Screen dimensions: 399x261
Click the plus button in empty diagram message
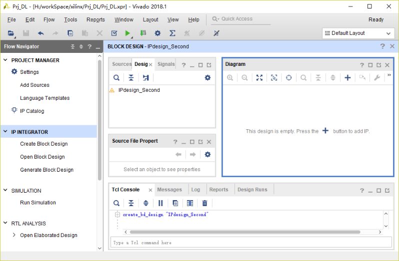325,131
